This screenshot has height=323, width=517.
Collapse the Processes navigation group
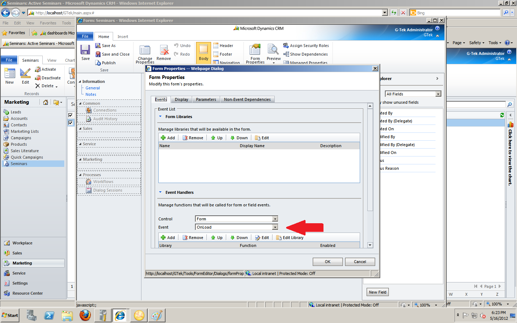click(80, 175)
